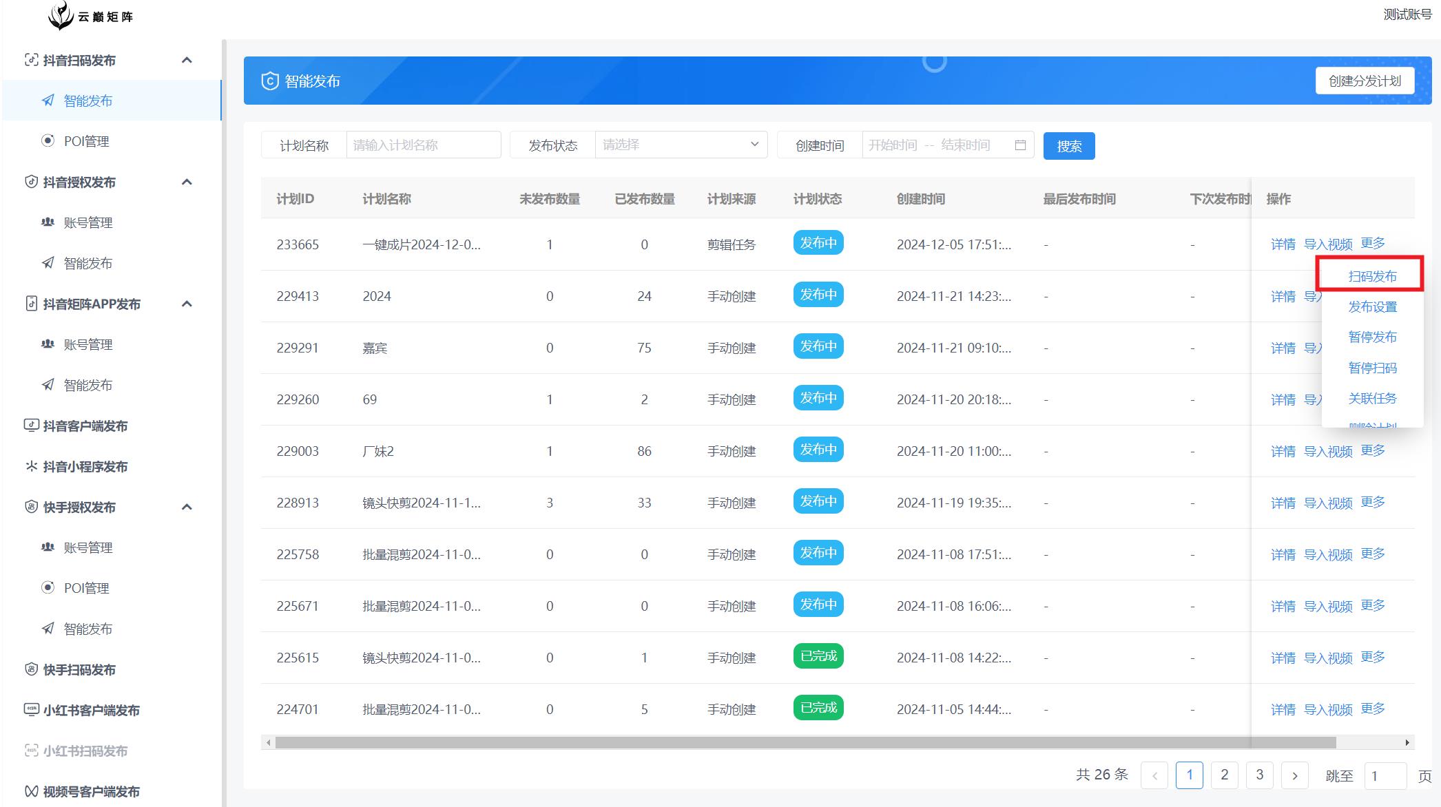
Task: Click the 云巅矩阵 logo icon
Action: 61,15
